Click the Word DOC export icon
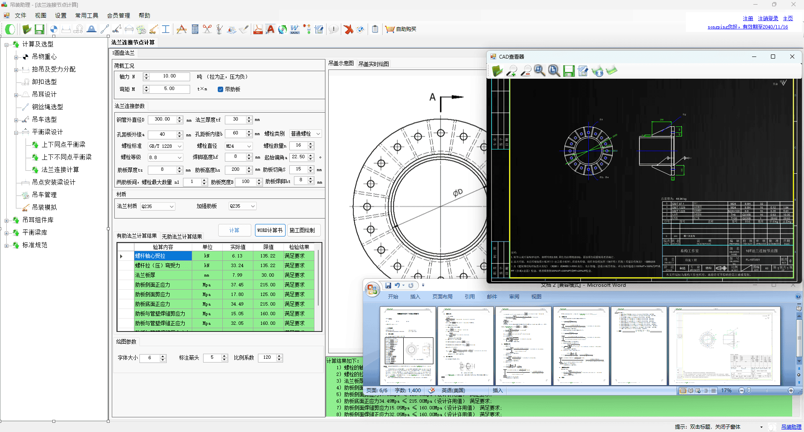 (295, 29)
